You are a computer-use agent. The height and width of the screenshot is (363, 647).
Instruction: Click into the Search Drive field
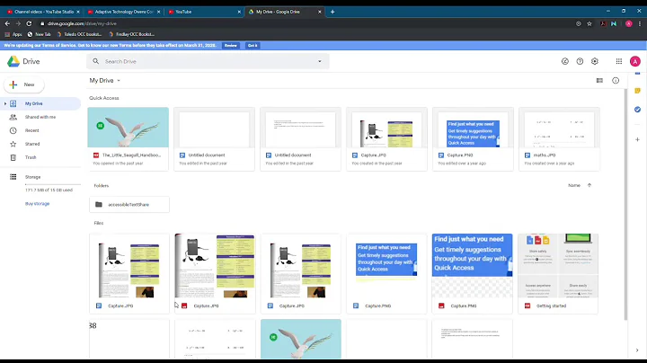(x=208, y=61)
